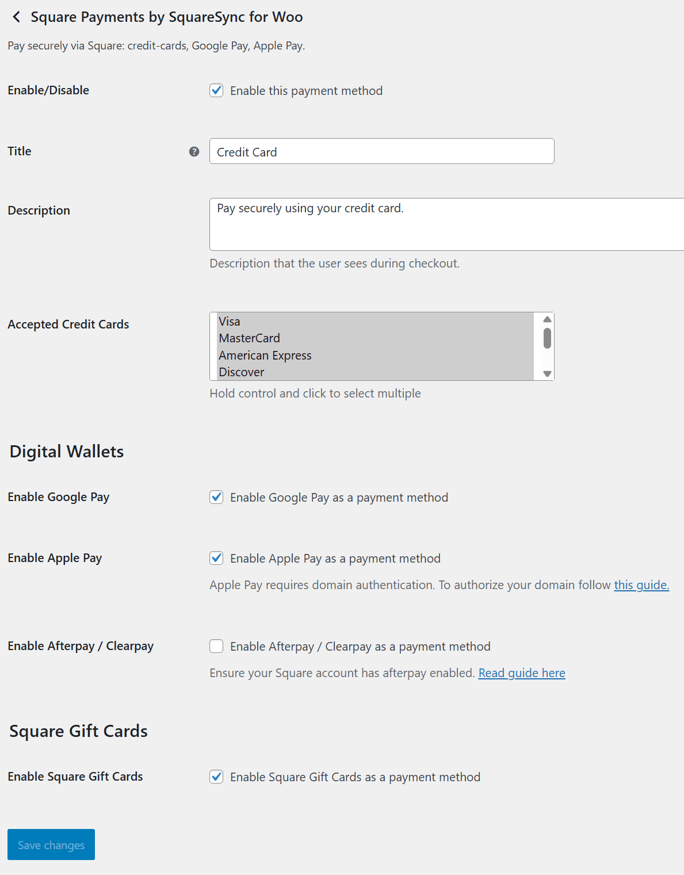Click the 'Enable/Disable' field label
Image resolution: width=684 pixels, height=875 pixels.
pyautogui.click(x=48, y=90)
